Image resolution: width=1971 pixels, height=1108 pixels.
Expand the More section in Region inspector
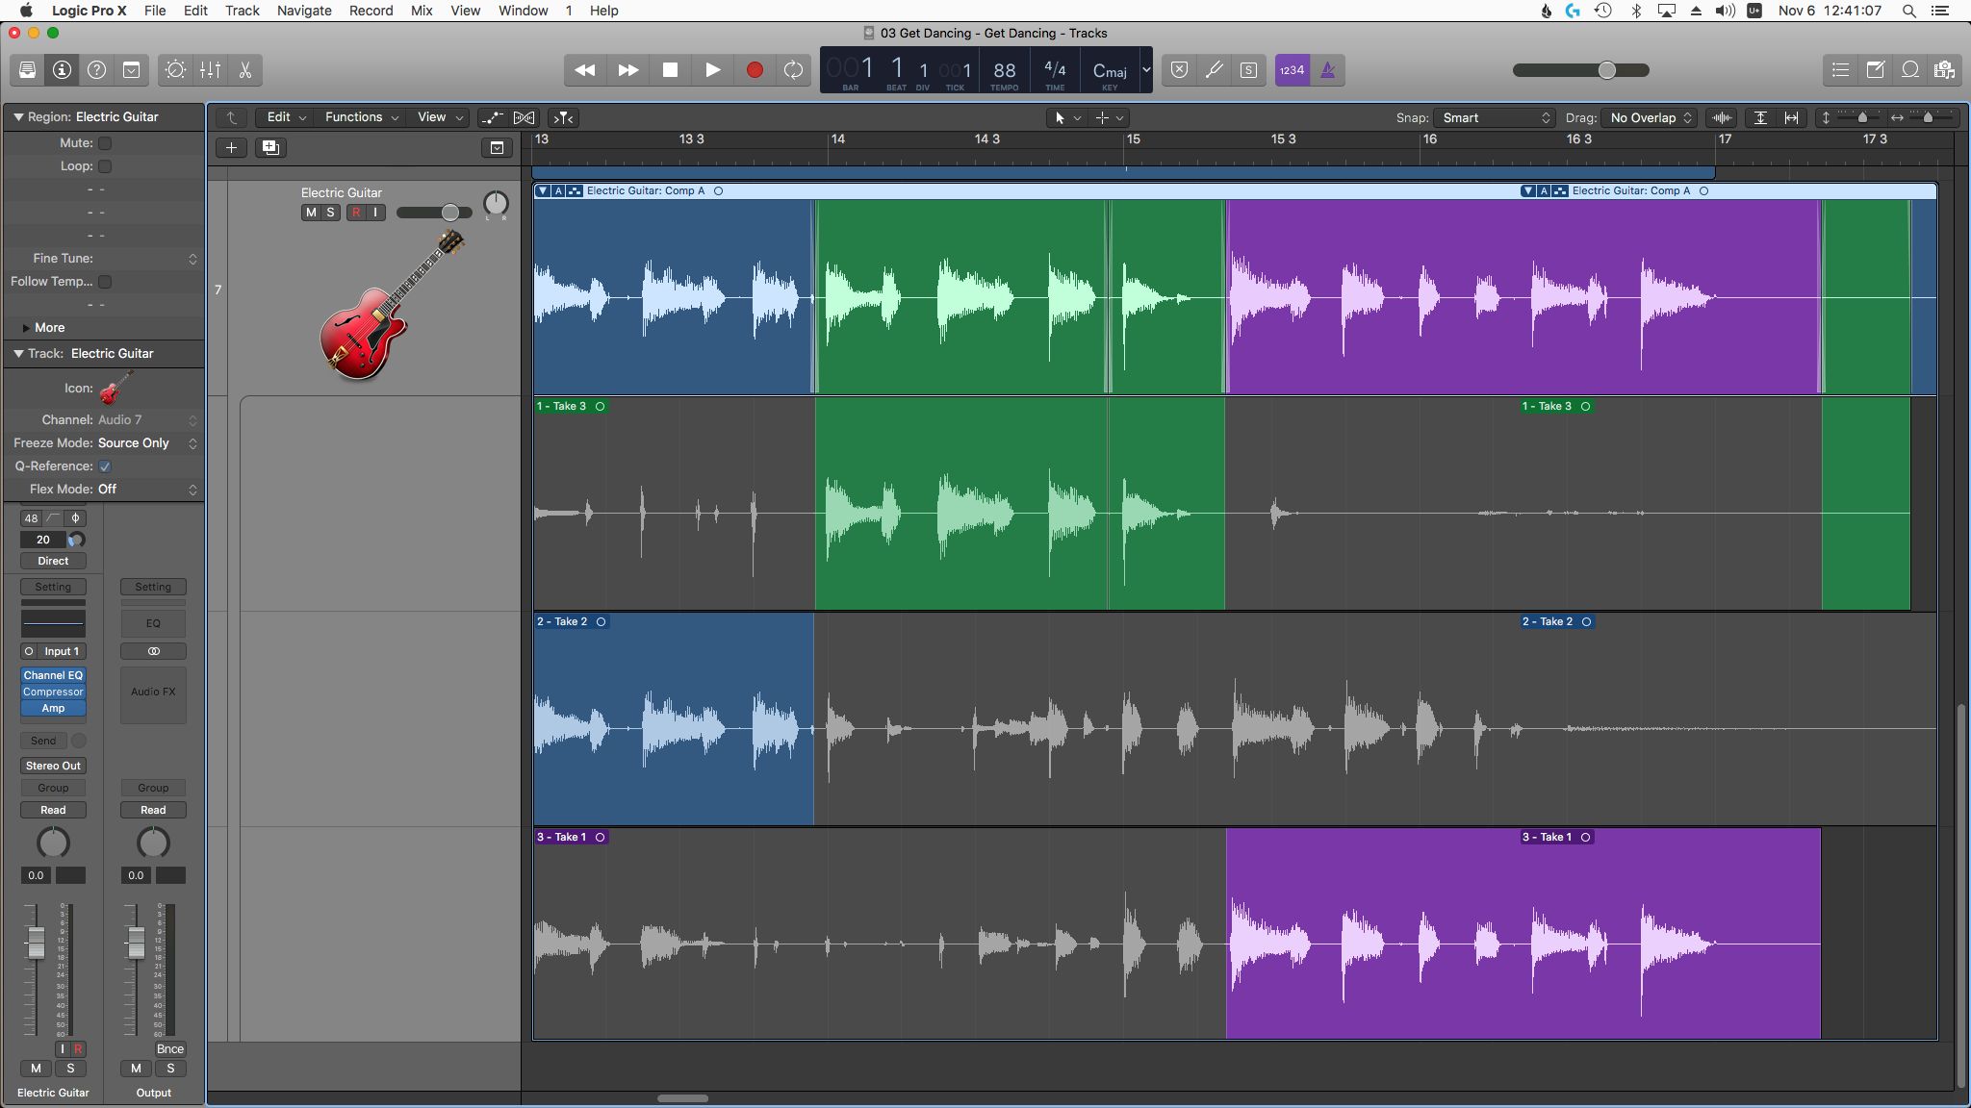(x=27, y=327)
